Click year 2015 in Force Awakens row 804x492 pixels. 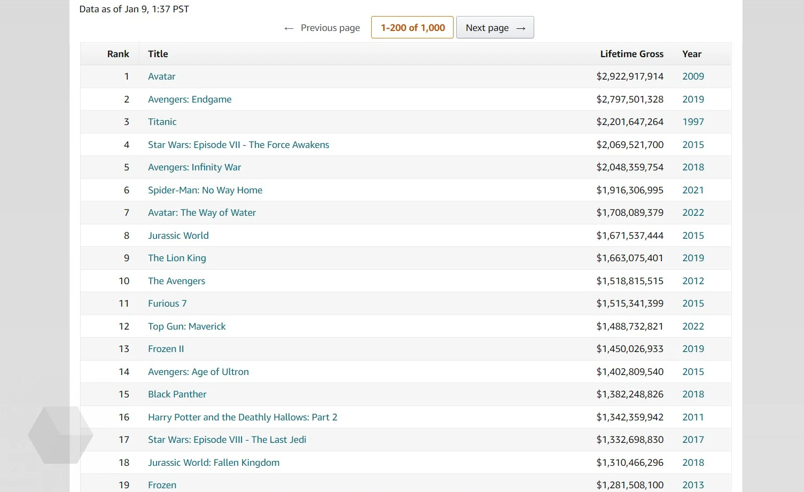point(693,145)
